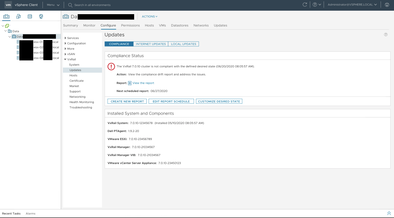Screen dimensions: 394x218
Task: Switch to the Monitor tab
Action: (89, 25)
